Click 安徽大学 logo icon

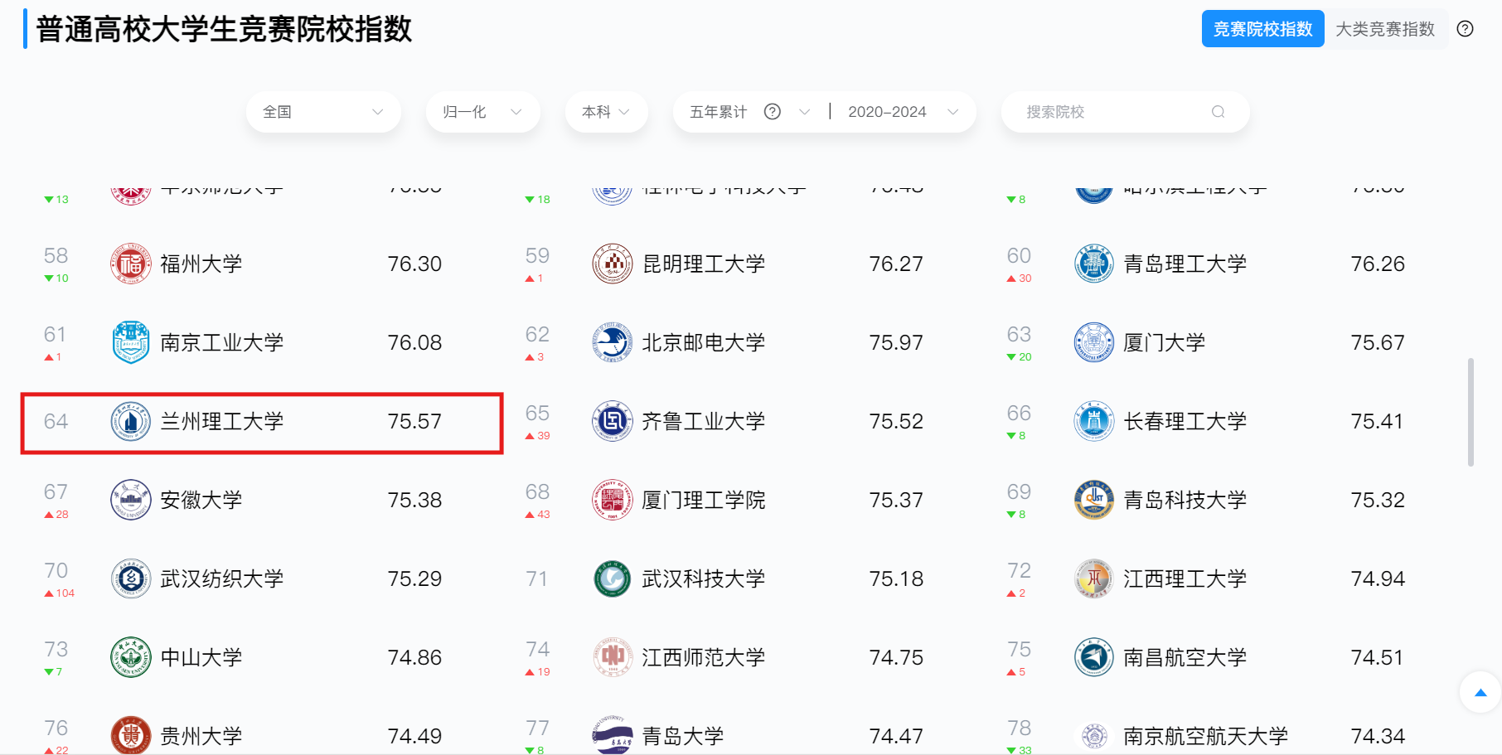[131, 500]
